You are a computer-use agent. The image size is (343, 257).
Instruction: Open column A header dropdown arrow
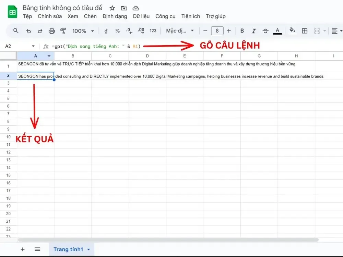coord(49,56)
